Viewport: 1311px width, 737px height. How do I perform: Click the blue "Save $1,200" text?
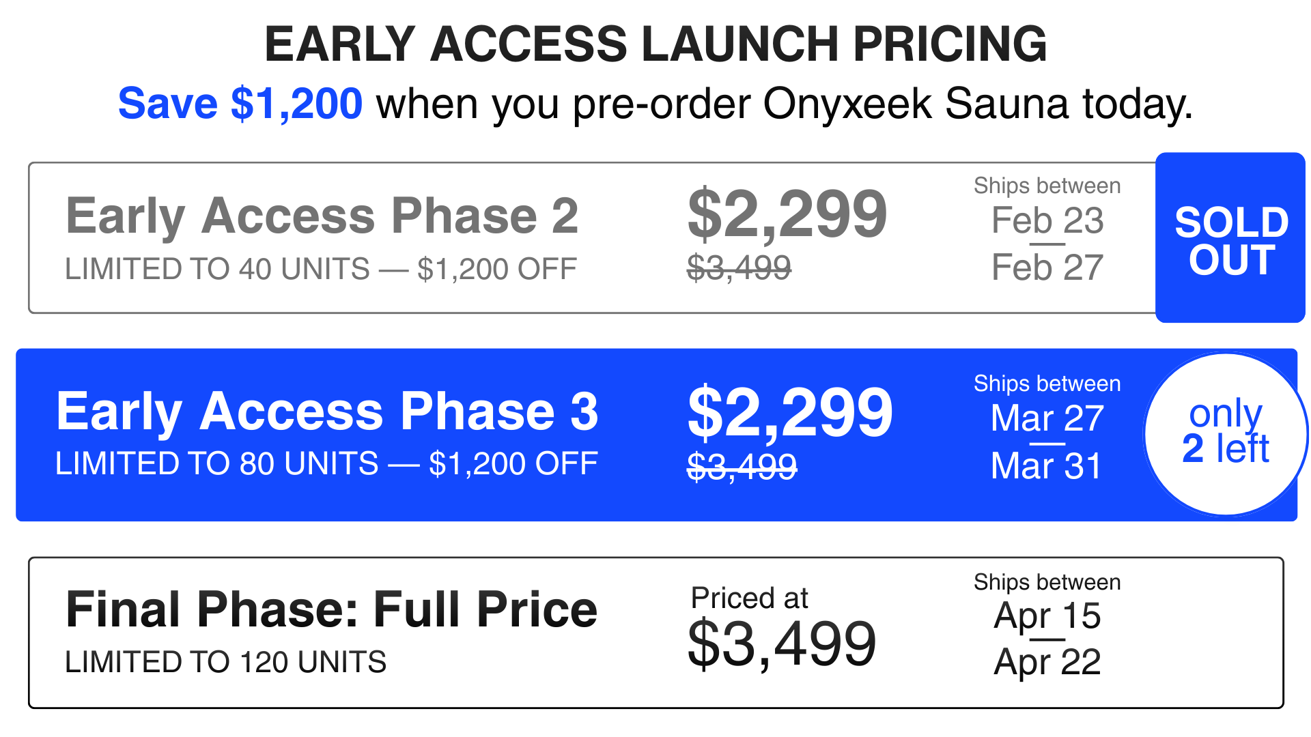pos(240,104)
